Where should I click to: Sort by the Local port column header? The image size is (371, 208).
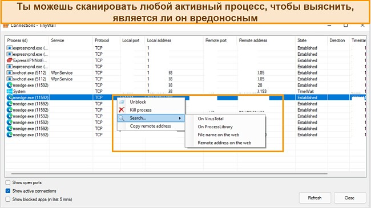(x=132, y=40)
